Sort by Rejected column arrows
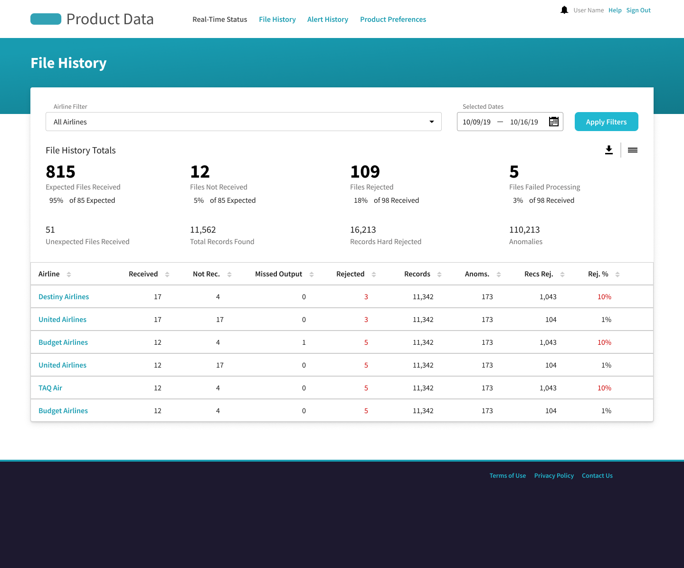Image resolution: width=684 pixels, height=568 pixels. tap(374, 275)
